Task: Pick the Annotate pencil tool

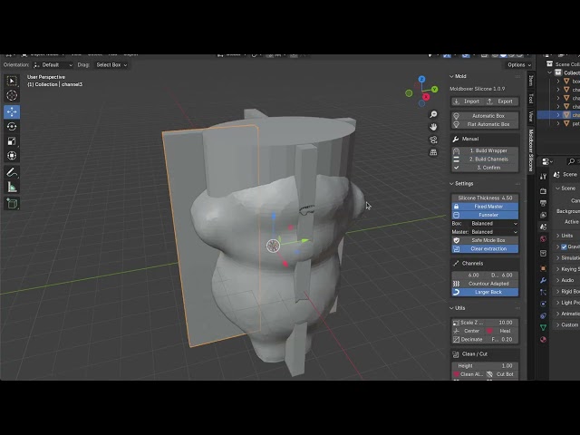Action: pos(12,172)
